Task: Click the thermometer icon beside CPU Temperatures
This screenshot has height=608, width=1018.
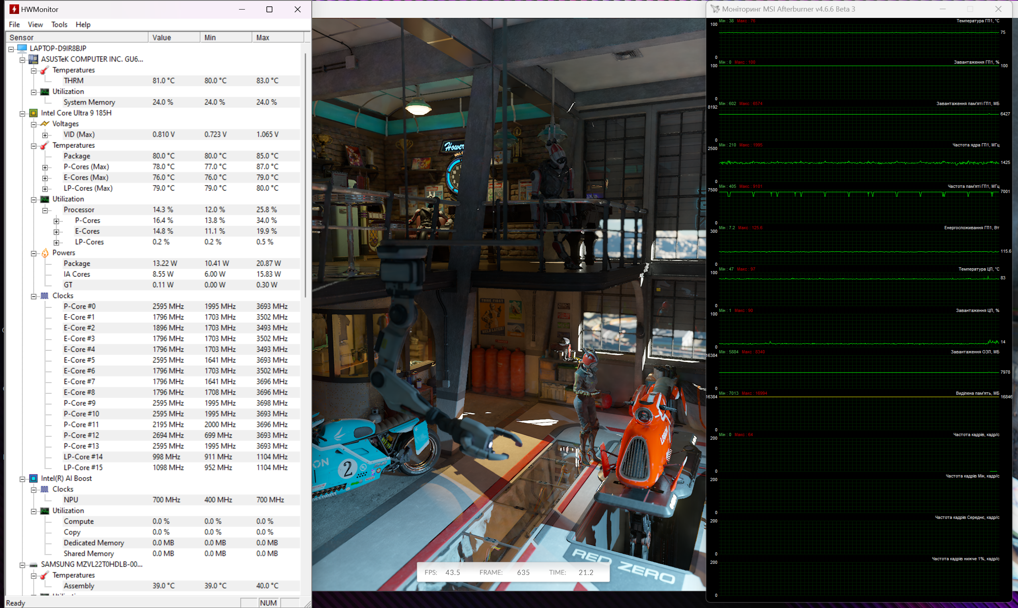Action: [45, 145]
